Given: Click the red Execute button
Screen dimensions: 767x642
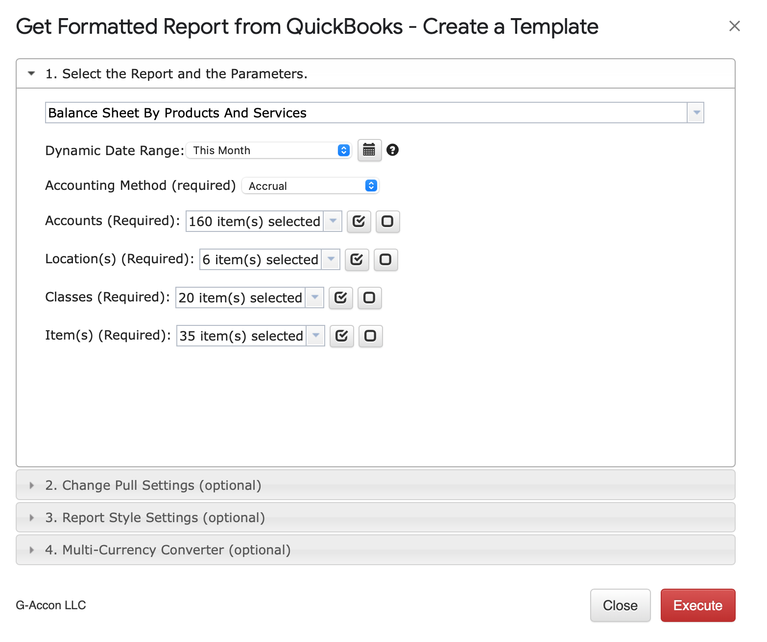Looking at the screenshot, I should [698, 606].
